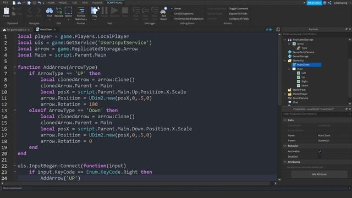Viewport: 352px width, 198px height.
Task: Click Expand All Folds action
Action: pyautogui.click(x=238, y=14)
